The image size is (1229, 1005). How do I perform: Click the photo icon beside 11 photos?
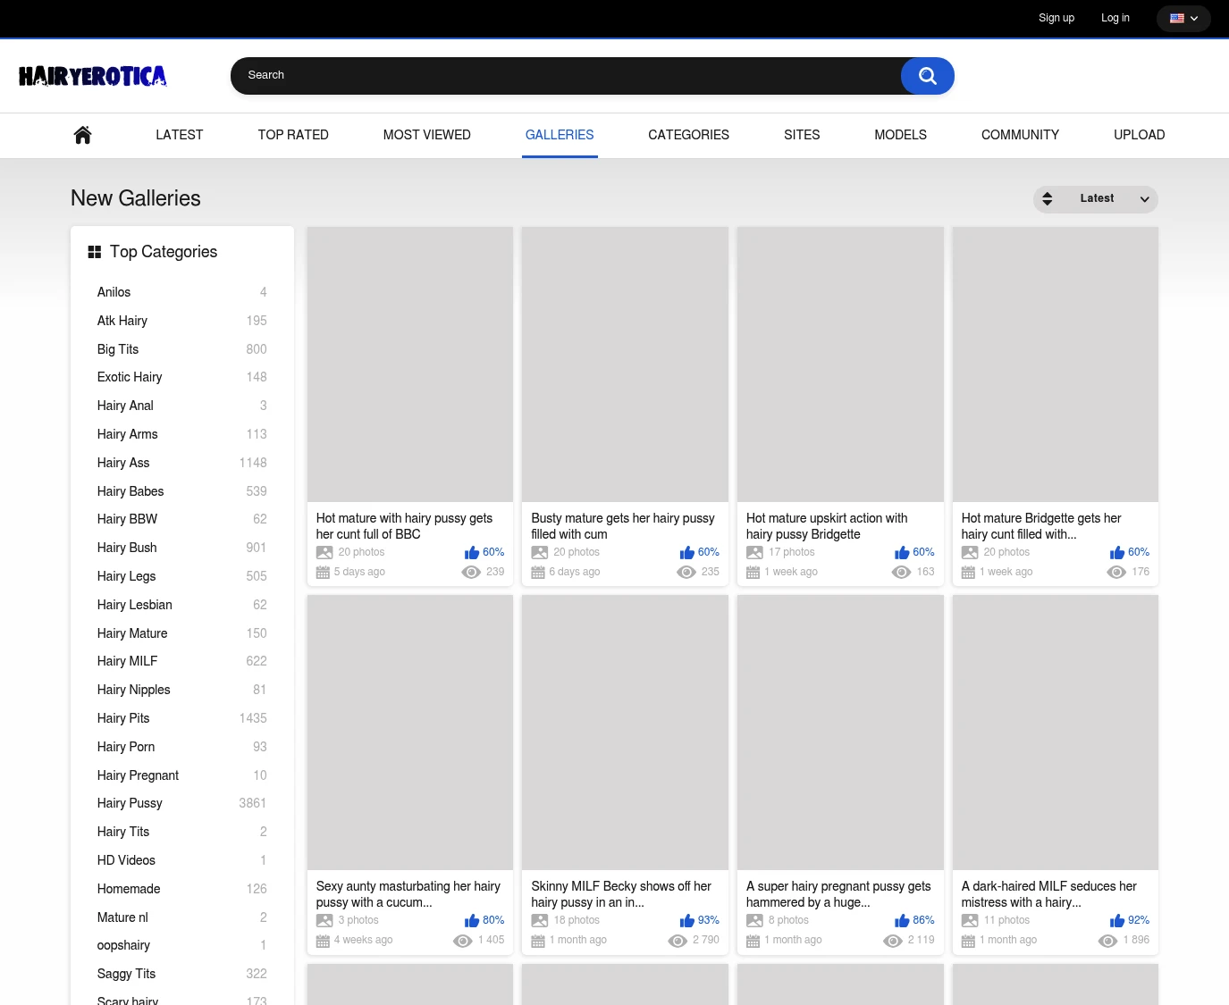tap(970, 921)
